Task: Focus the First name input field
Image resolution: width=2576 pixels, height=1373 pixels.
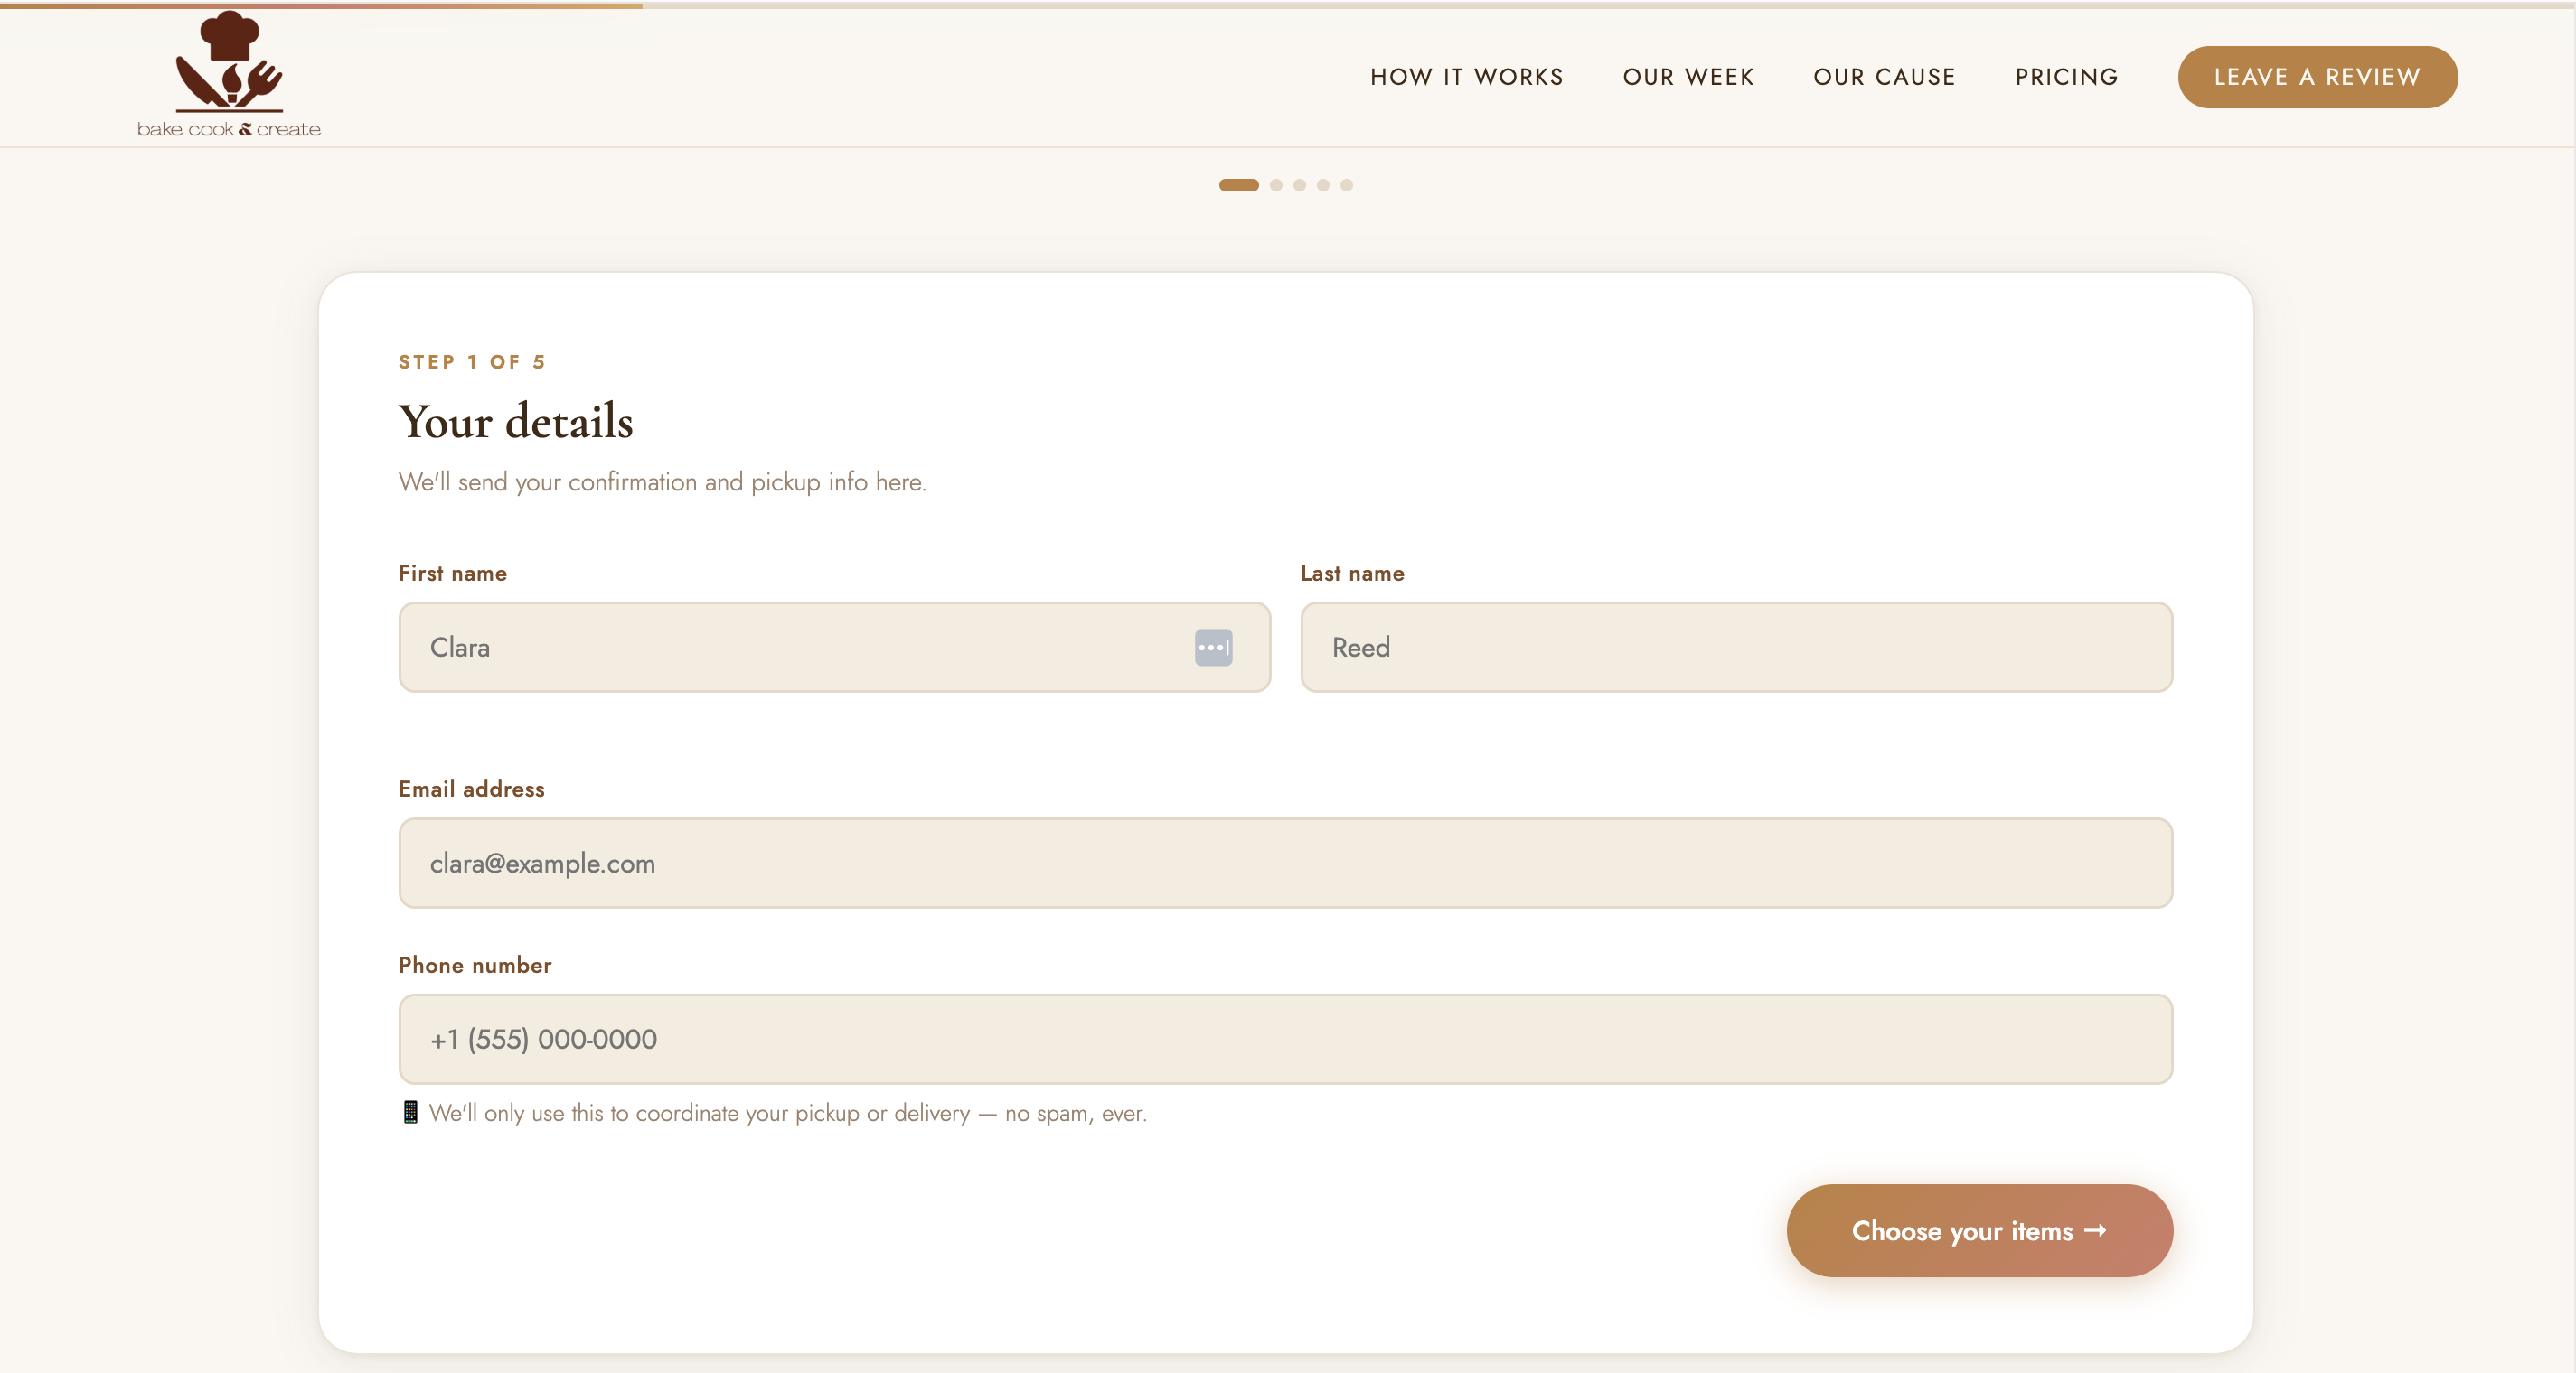Action: tap(834, 648)
